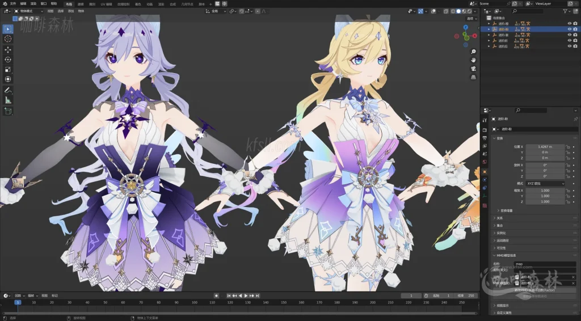Select the Move tool
The height and width of the screenshot is (321, 581).
(8, 49)
